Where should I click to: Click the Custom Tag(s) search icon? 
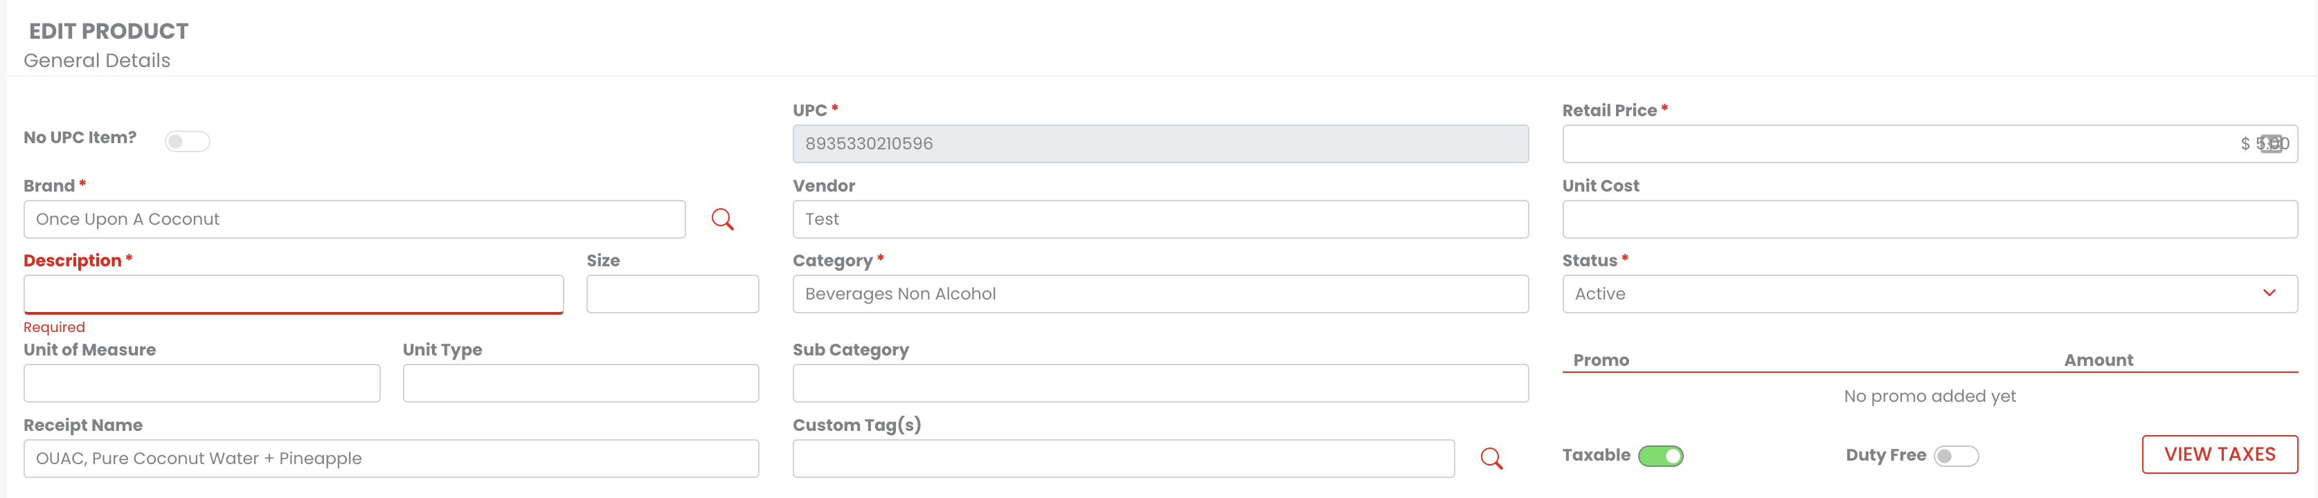[1491, 459]
